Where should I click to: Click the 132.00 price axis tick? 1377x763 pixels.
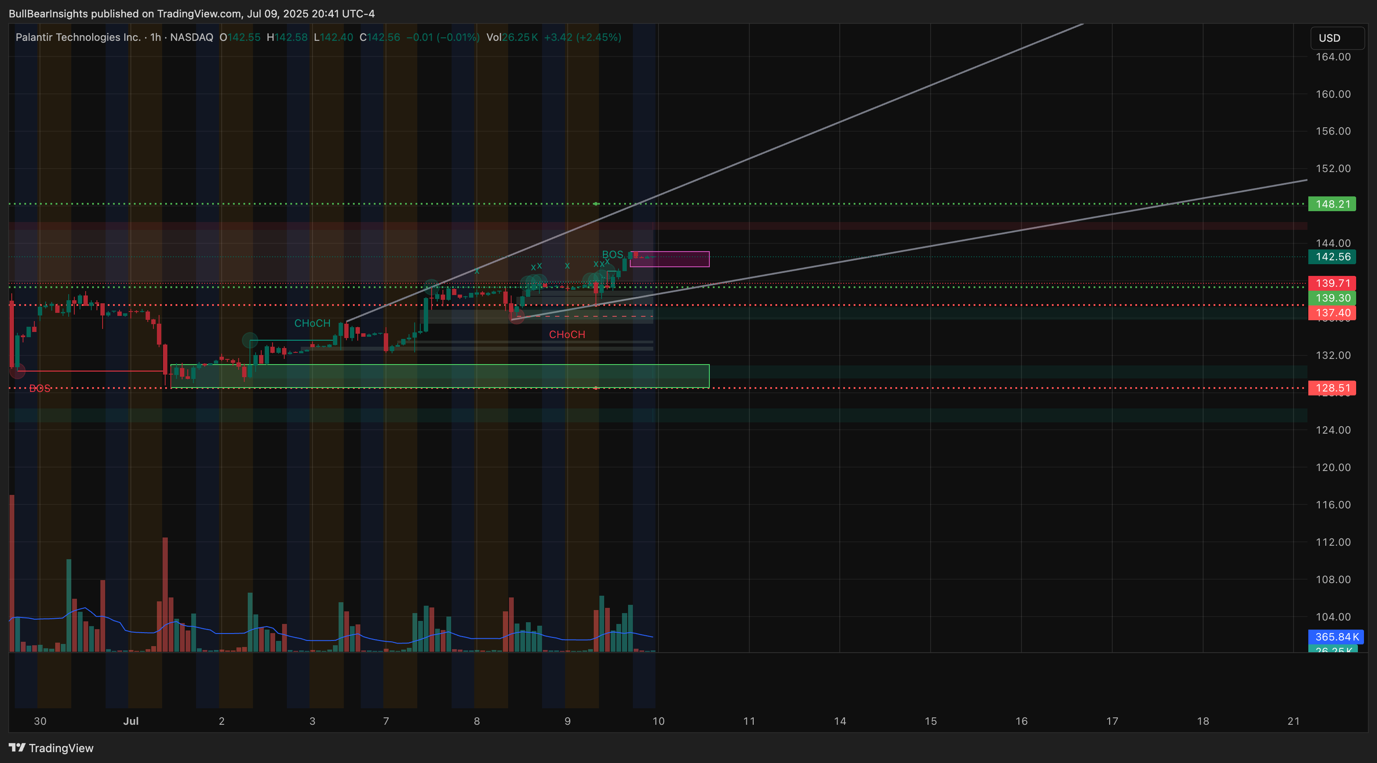(x=1333, y=355)
